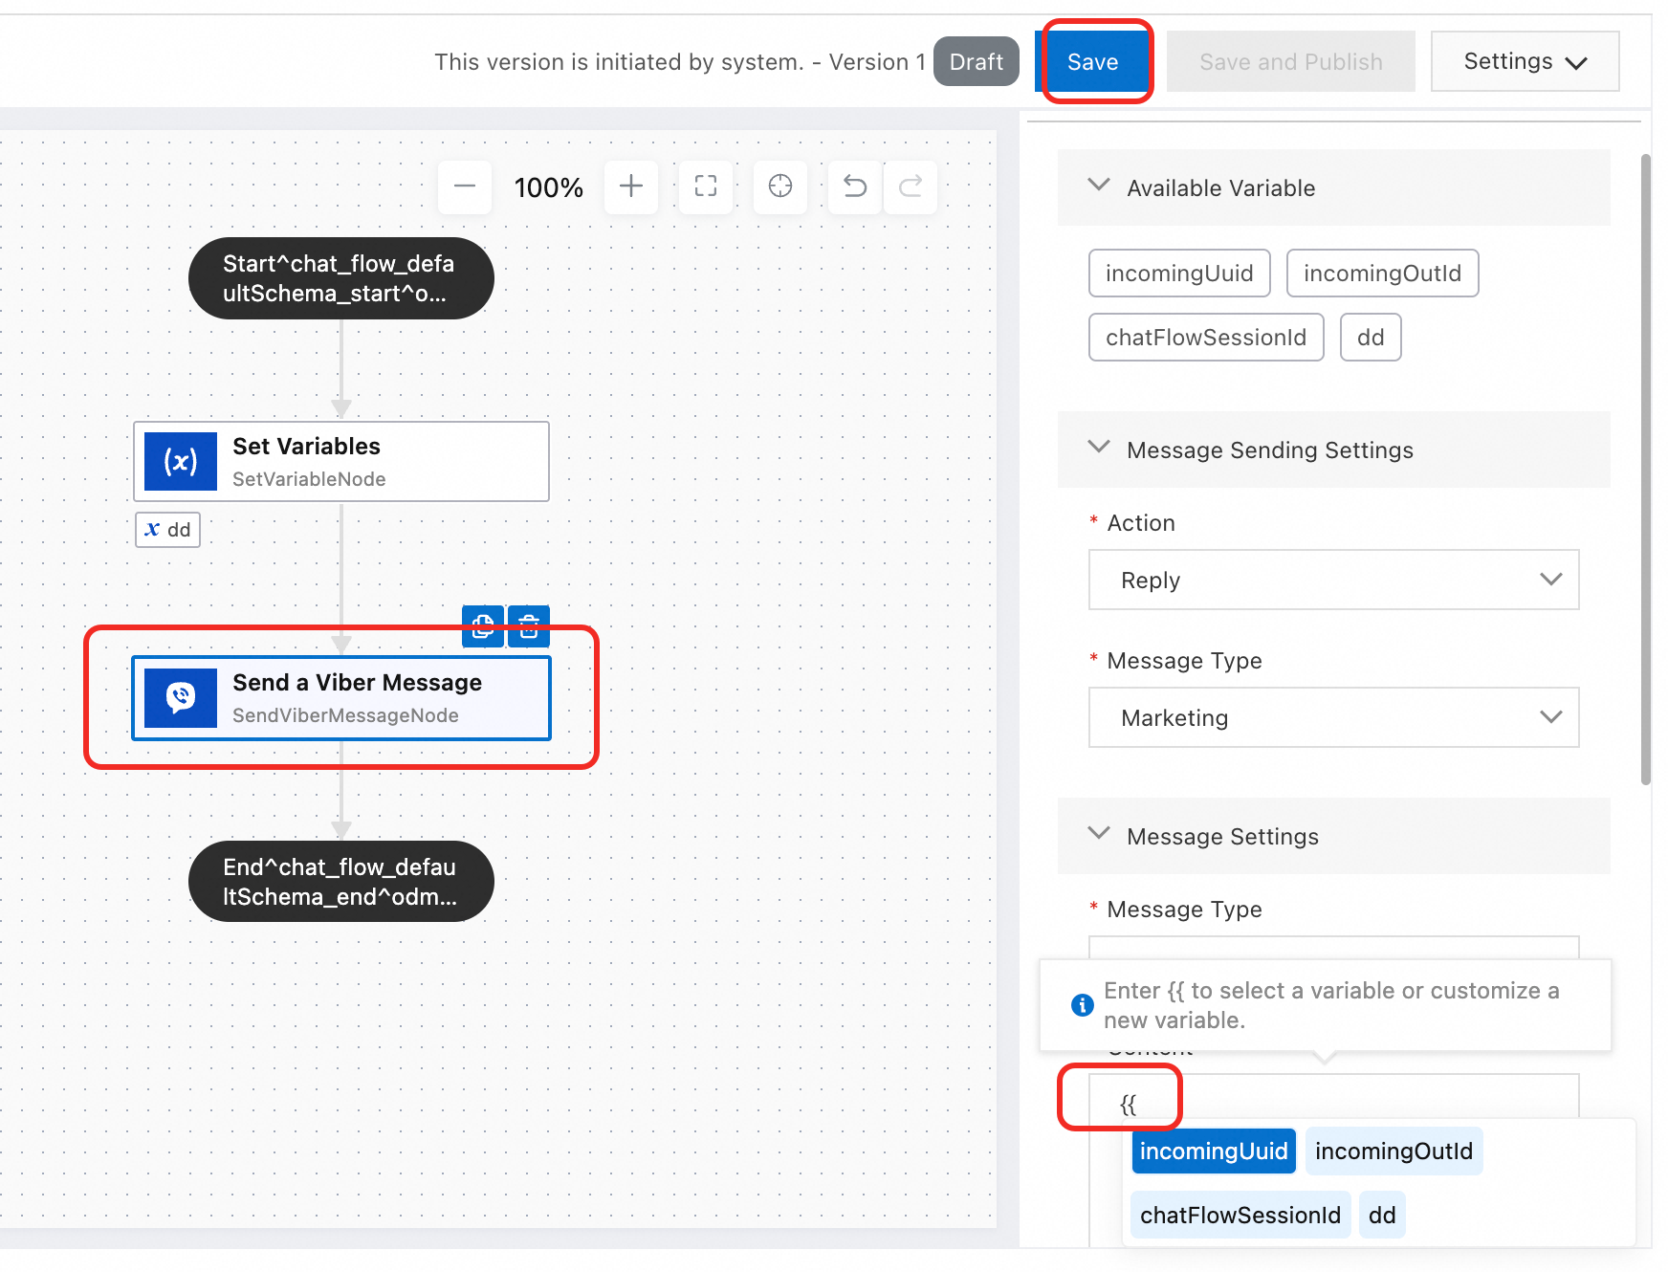Zoom in the flow canvas

click(631, 186)
